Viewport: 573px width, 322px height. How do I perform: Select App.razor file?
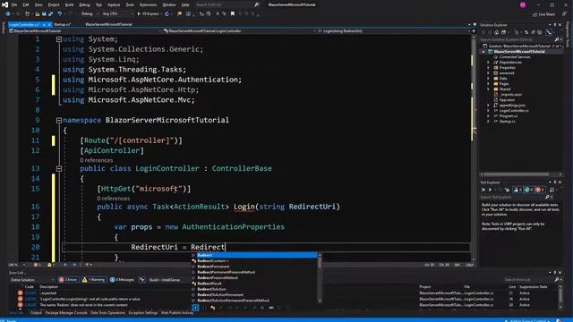tap(507, 99)
